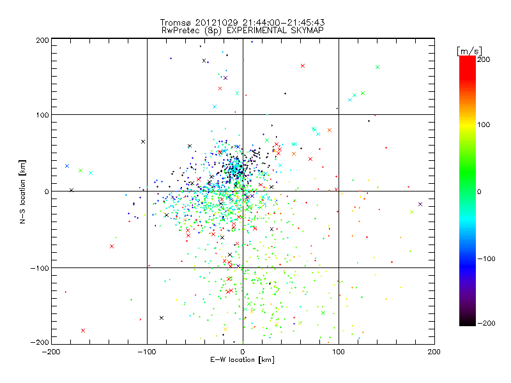This screenshot has width=511, height=383.
Task: Click the '-100' tick on the N-S axis
Action: pos(40,268)
